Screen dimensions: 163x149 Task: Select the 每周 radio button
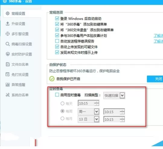62,111
